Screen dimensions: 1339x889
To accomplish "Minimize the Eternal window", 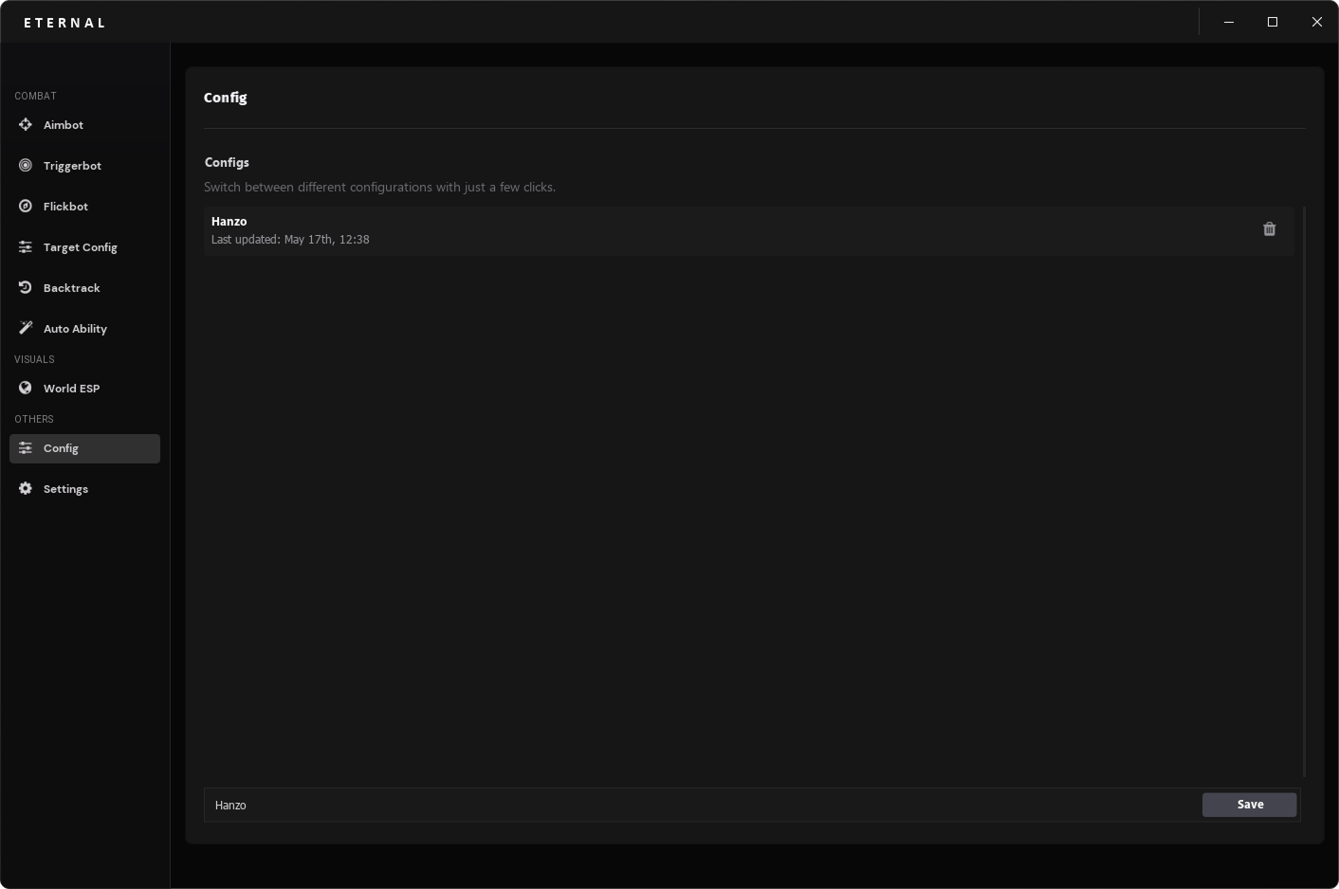I will [1229, 22].
